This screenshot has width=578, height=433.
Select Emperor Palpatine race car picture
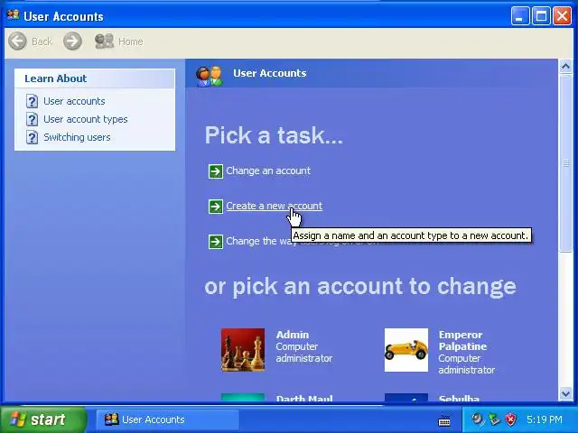click(x=406, y=350)
